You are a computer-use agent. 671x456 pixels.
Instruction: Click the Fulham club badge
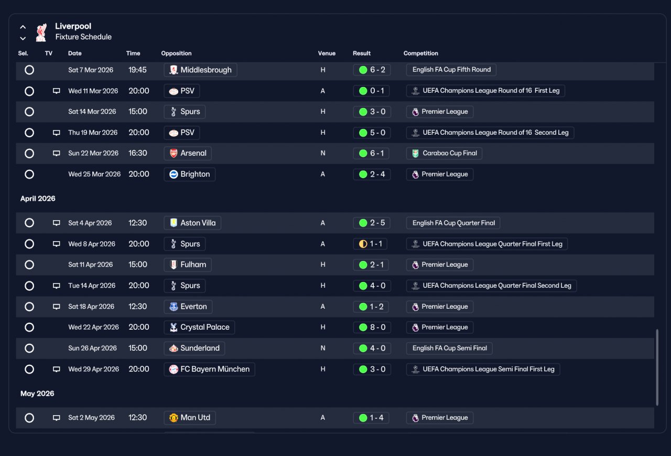point(174,265)
